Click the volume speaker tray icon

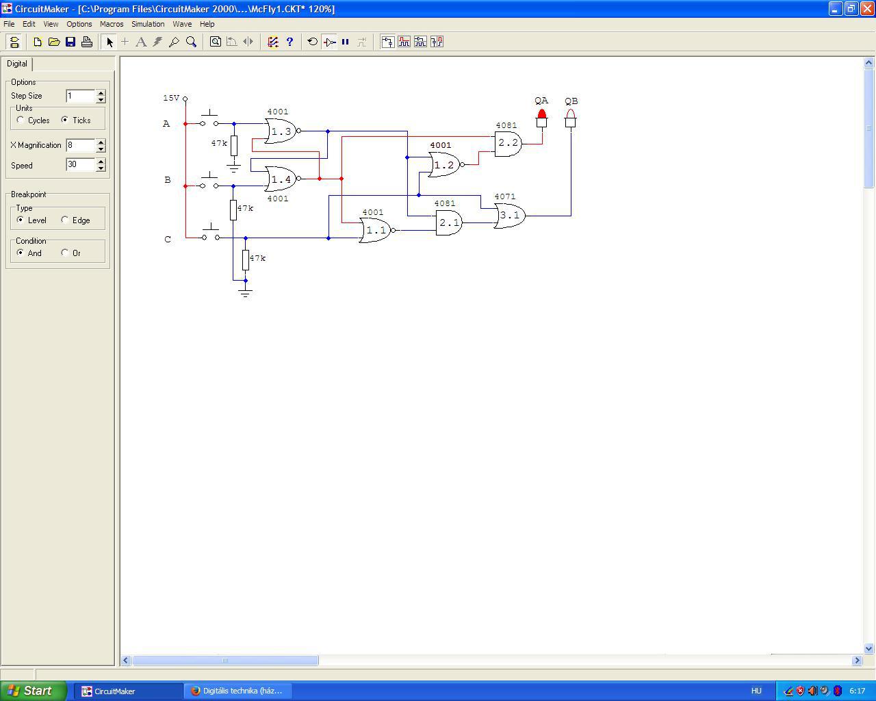tap(812, 691)
